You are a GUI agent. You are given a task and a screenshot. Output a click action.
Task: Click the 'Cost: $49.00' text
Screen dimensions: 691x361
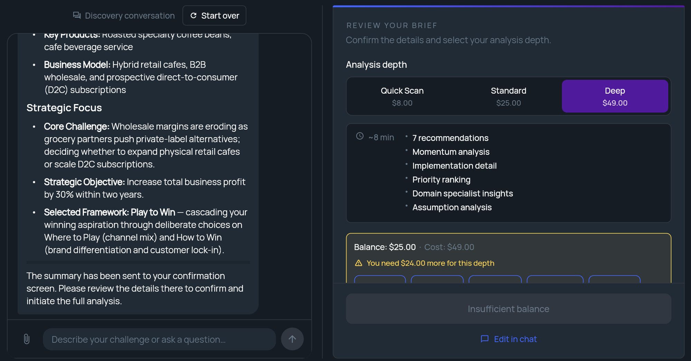click(449, 247)
